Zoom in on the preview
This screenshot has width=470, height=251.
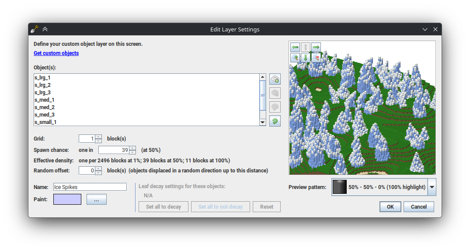tap(295, 58)
